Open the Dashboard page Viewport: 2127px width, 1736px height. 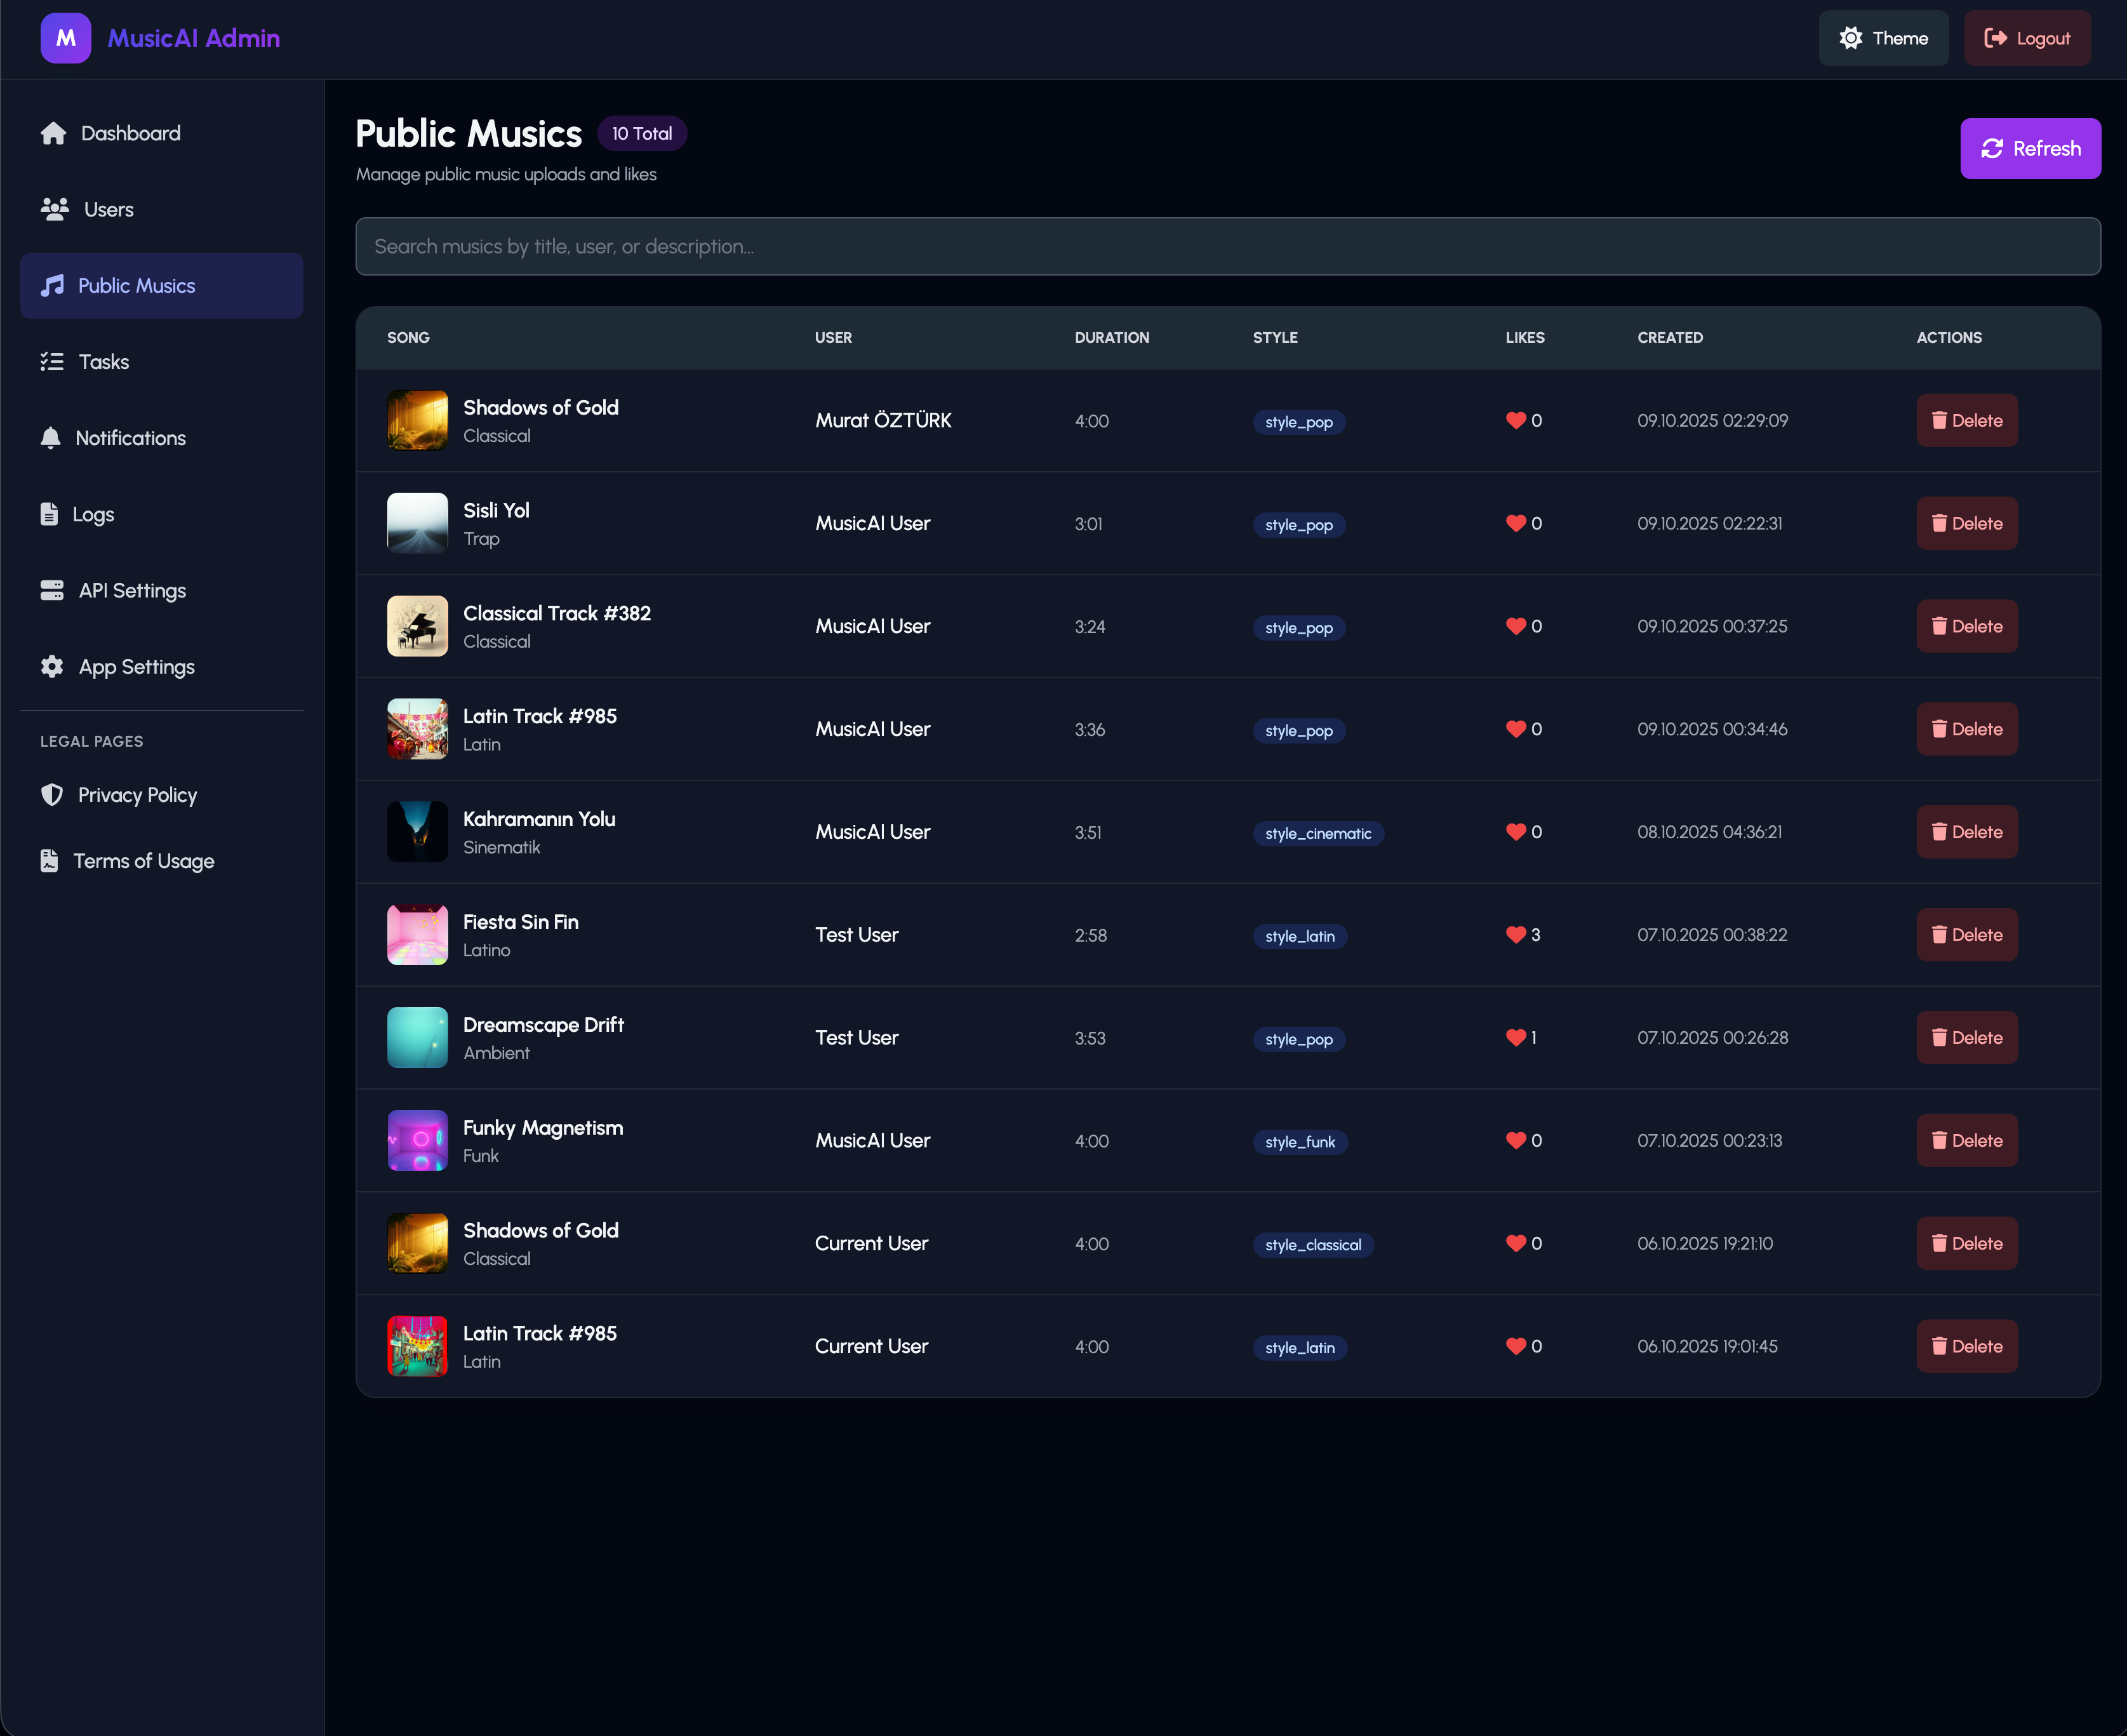[x=162, y=133]
